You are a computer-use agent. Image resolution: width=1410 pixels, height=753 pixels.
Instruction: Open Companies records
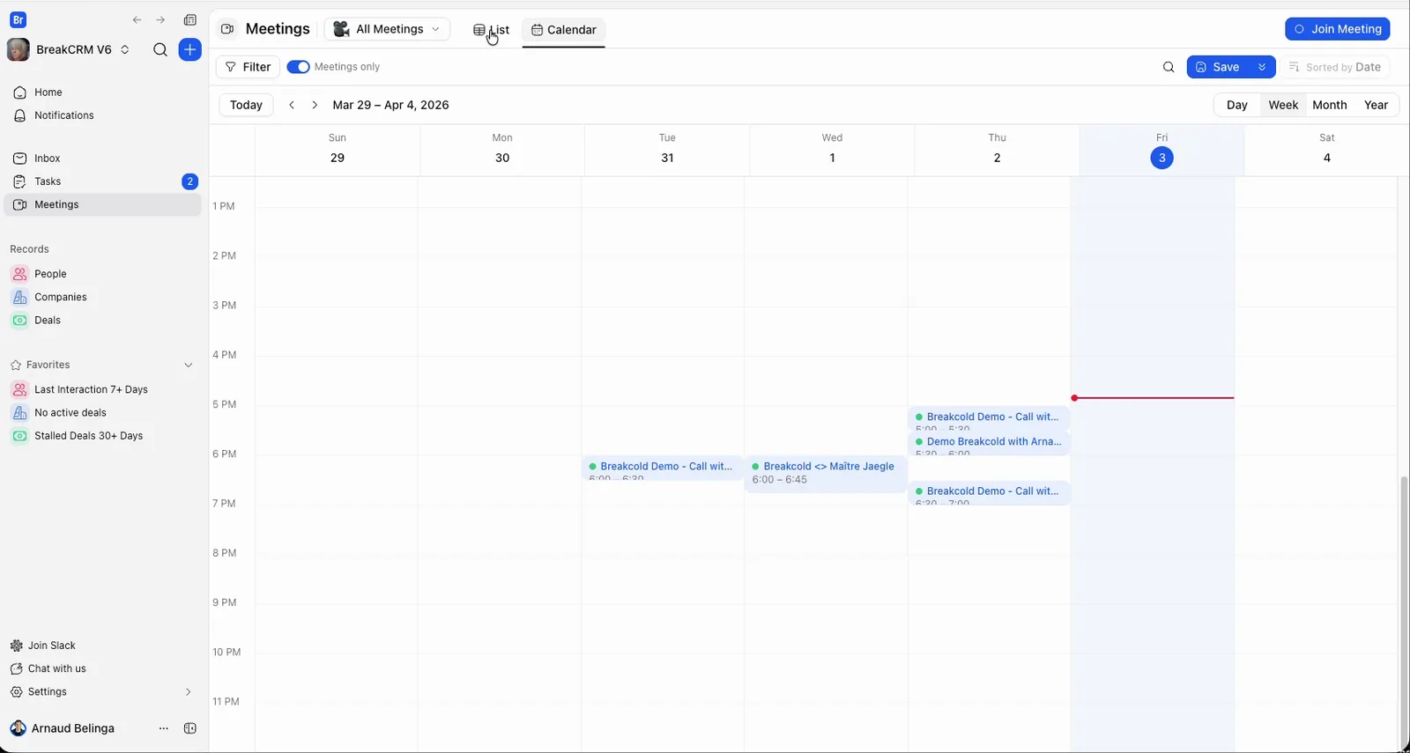pyautogui.click(x=103, y=297)
